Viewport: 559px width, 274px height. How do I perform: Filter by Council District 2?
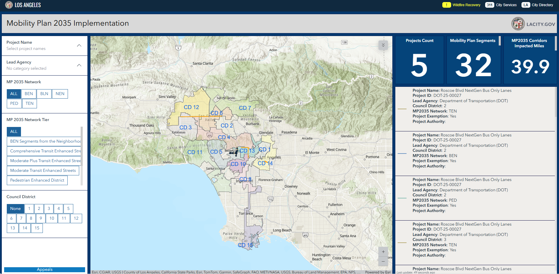click(39, 209)
